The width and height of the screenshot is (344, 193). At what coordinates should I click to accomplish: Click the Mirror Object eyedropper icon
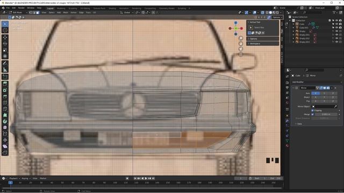[335, 106]
